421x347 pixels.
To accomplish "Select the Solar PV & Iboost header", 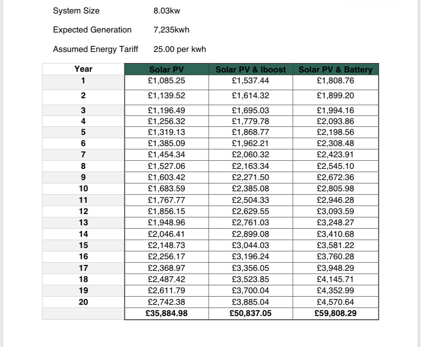I will tap(250, 69).
